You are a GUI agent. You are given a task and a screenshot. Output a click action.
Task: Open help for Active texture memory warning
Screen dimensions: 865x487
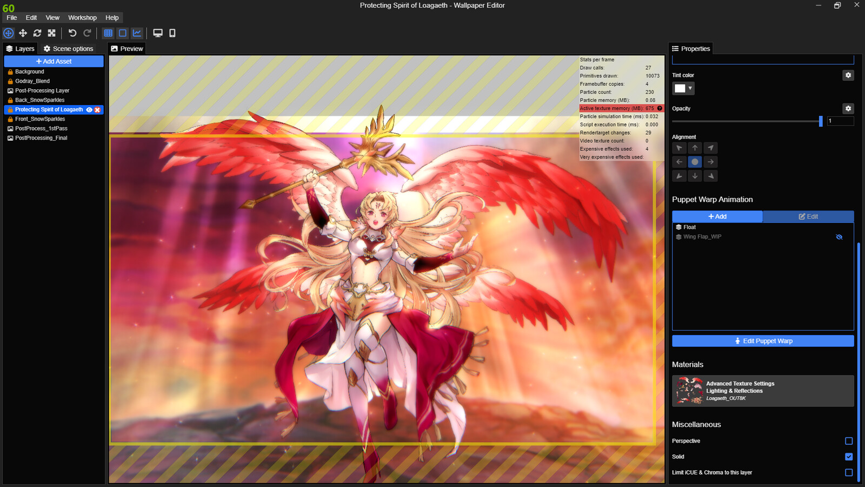point(660,108)
